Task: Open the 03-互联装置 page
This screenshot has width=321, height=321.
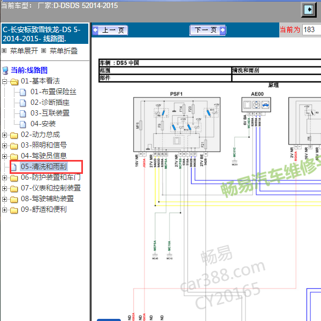Action: [50, 113]
